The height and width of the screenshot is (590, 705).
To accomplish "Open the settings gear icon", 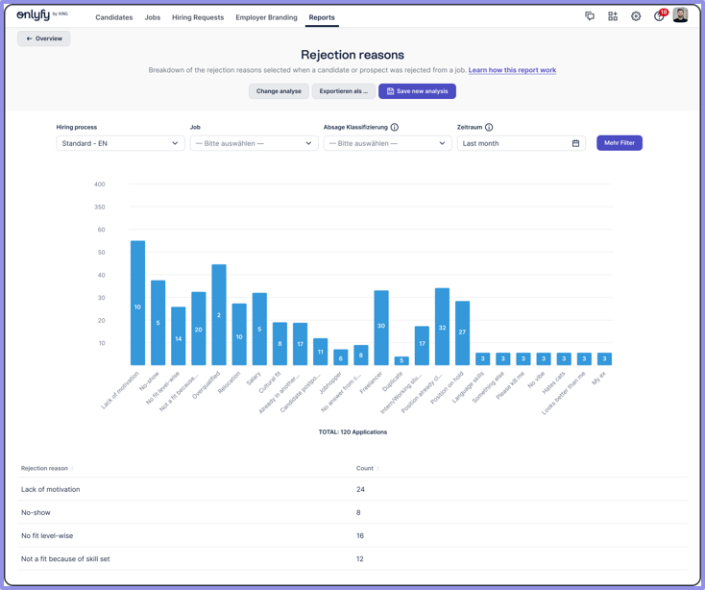I will (636, 16).
